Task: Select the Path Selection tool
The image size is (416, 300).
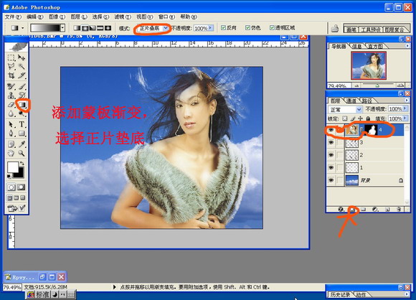Action: 11,124
